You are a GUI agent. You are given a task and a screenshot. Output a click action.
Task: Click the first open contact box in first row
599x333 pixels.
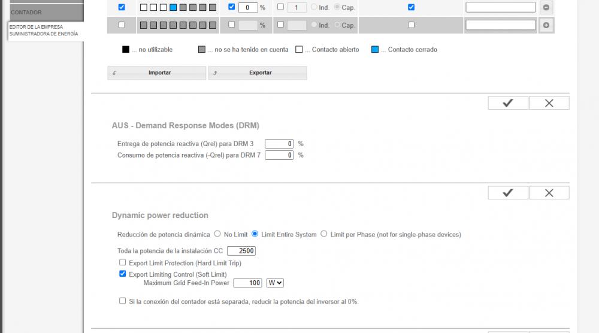tap(144, 7)
